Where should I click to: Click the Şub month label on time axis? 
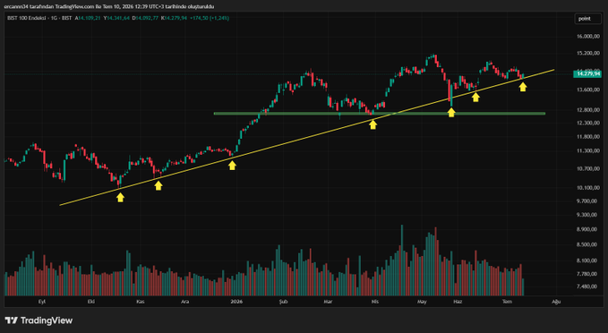(284, 302)
